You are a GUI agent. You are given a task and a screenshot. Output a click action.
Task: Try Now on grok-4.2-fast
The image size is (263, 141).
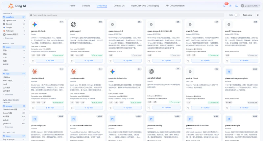pos(205,108)
